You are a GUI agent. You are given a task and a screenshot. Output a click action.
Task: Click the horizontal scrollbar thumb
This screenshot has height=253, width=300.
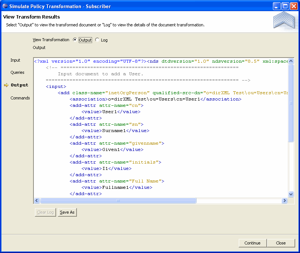click(118, 201)
